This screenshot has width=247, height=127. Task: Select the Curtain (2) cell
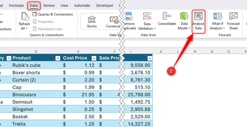click(36, 80)
